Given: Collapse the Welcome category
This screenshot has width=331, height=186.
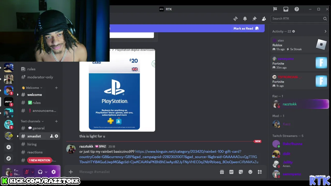Looking at the screenshot, I should [32, 88].
